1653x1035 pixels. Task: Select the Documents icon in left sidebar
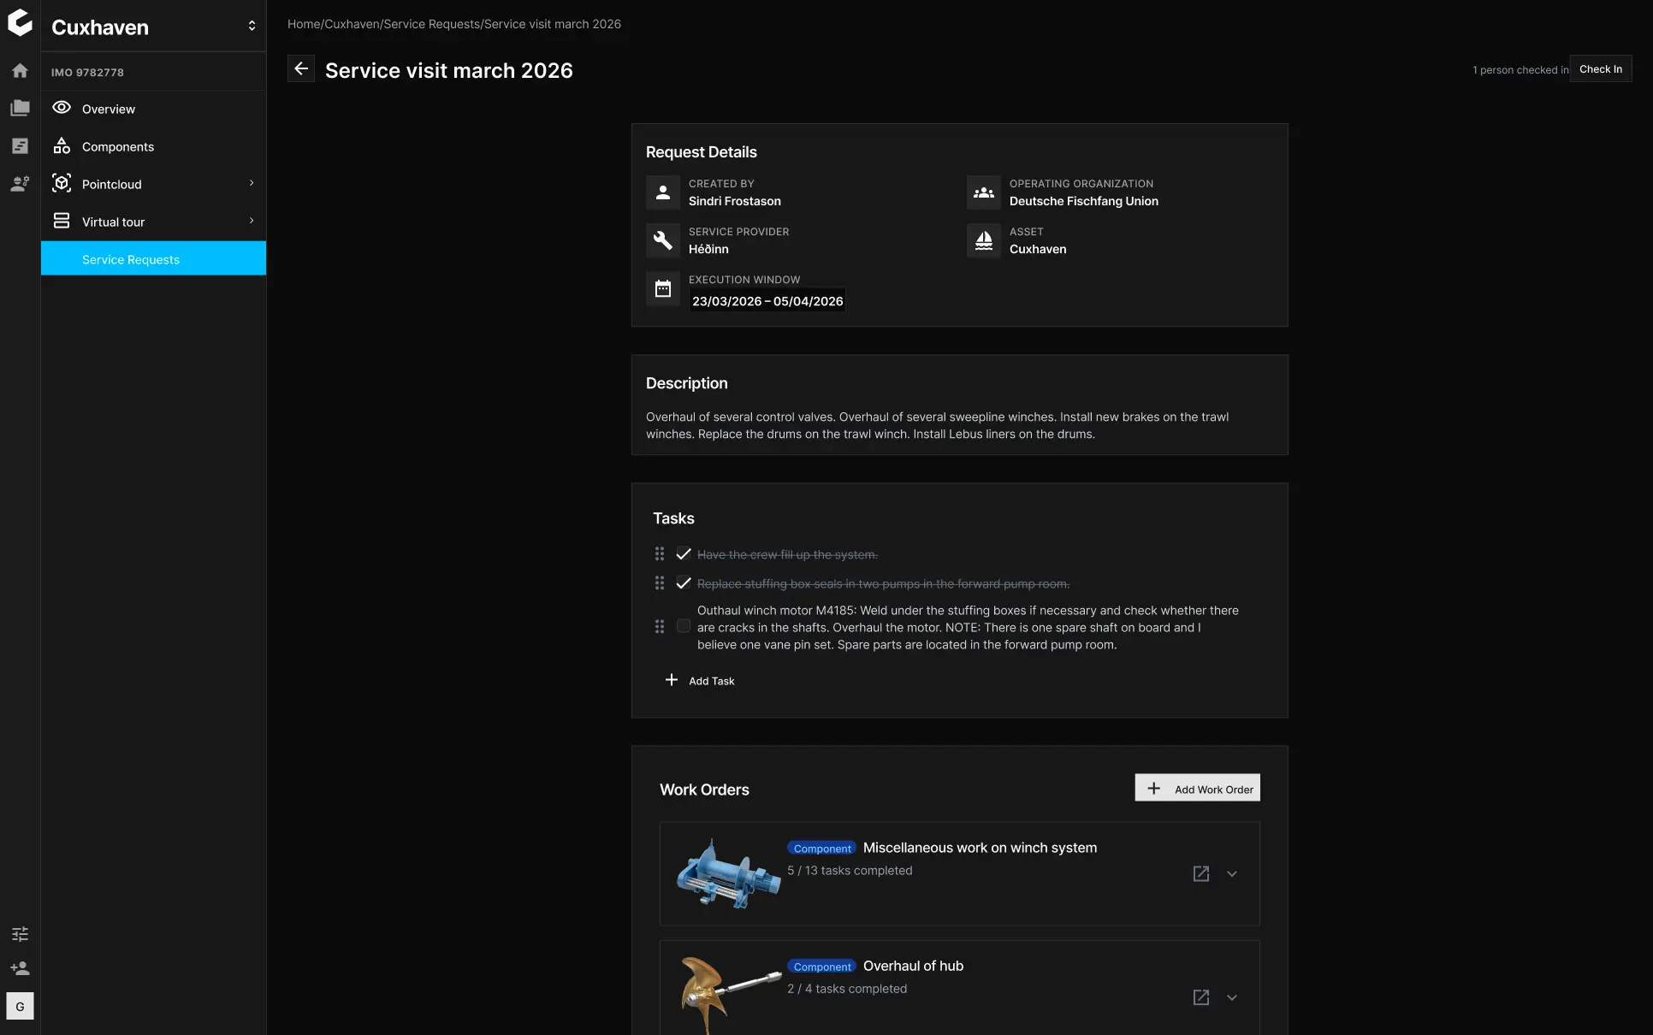[19, 108]
